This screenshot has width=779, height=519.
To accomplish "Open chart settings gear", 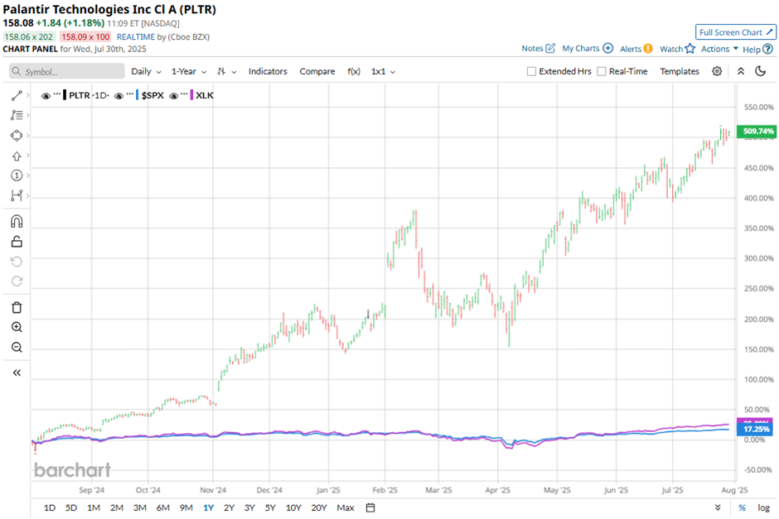I will click(x=717, y=71).
